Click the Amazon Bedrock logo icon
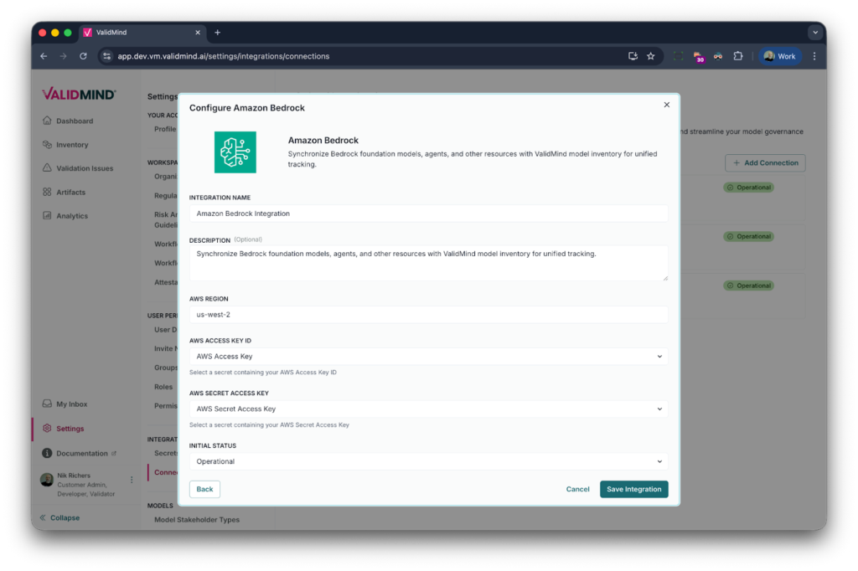858x571 pixels. 235,152
